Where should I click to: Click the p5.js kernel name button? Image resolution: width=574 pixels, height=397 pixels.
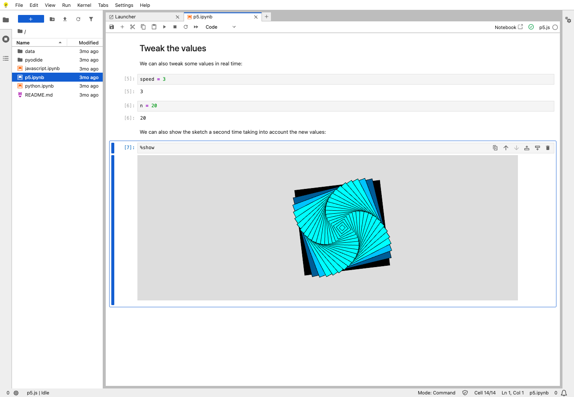pos(544,27)
